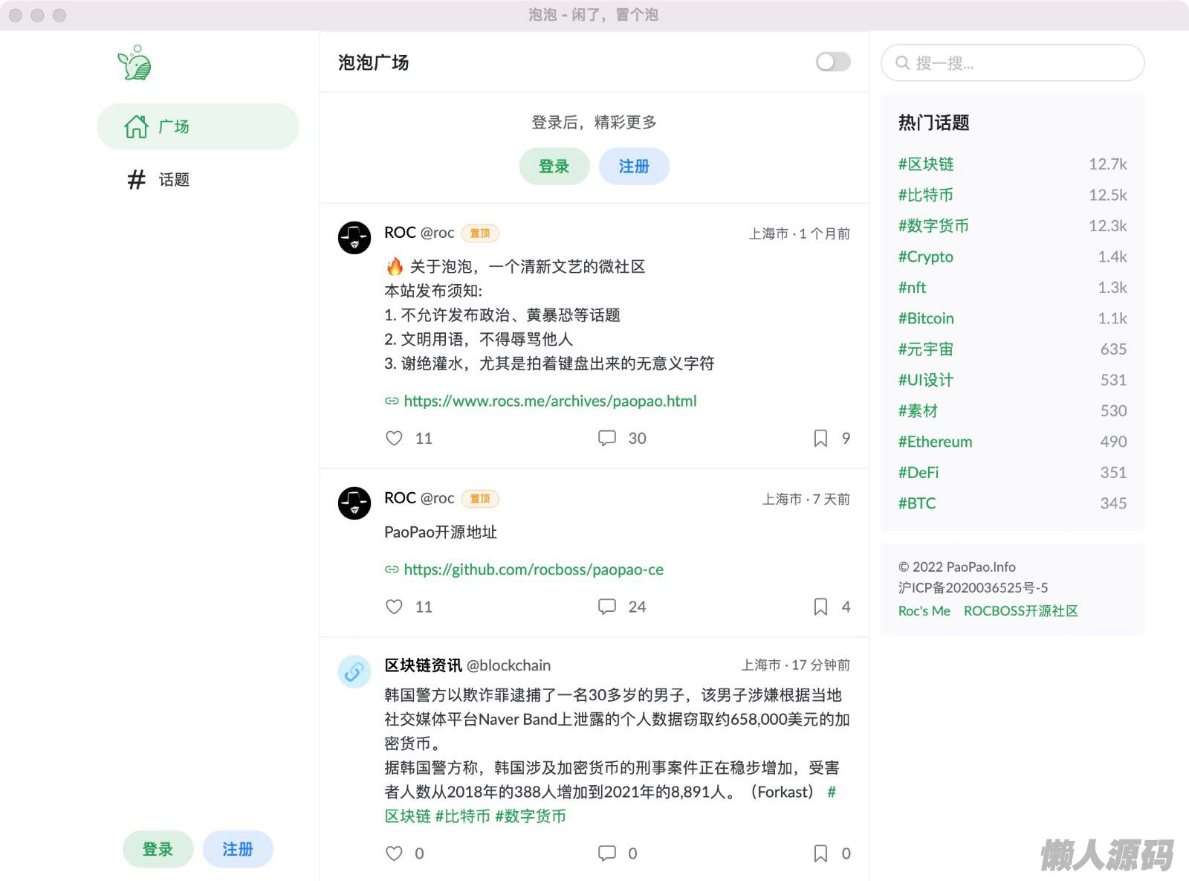This screenshot has width=1189, height=881.
Task: Bookmark the 区块链资讯 blockchain post
Action: [x=820, y=853]
